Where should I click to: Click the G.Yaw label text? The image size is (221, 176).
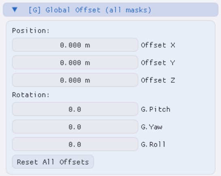[152, 127]
